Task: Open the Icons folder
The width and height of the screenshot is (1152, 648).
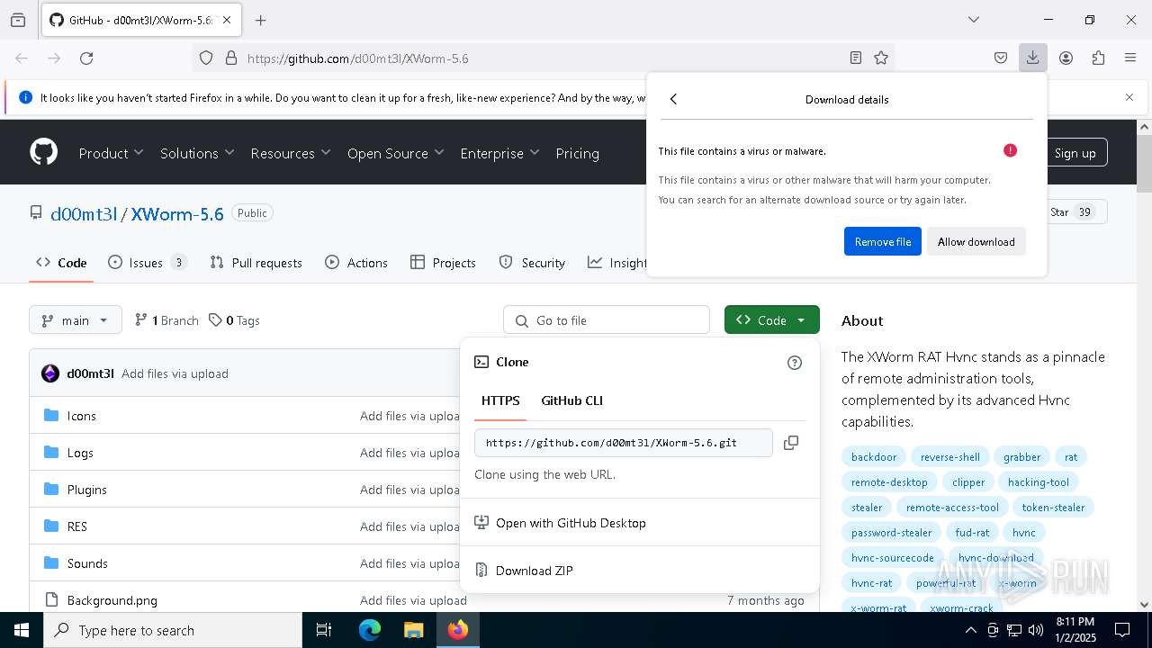Action: point(82,416)
